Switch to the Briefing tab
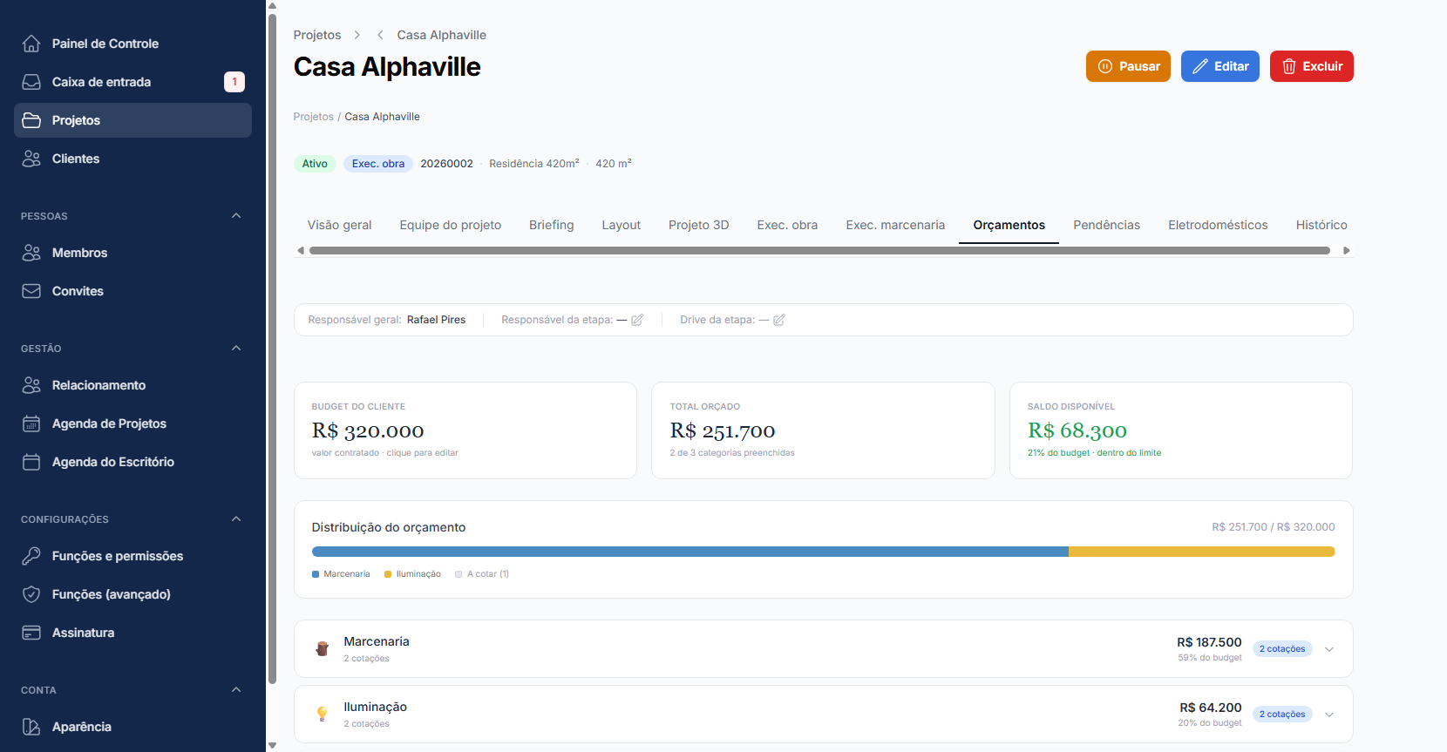This screenshot has width=1447, height=752. tap(551, 225)
